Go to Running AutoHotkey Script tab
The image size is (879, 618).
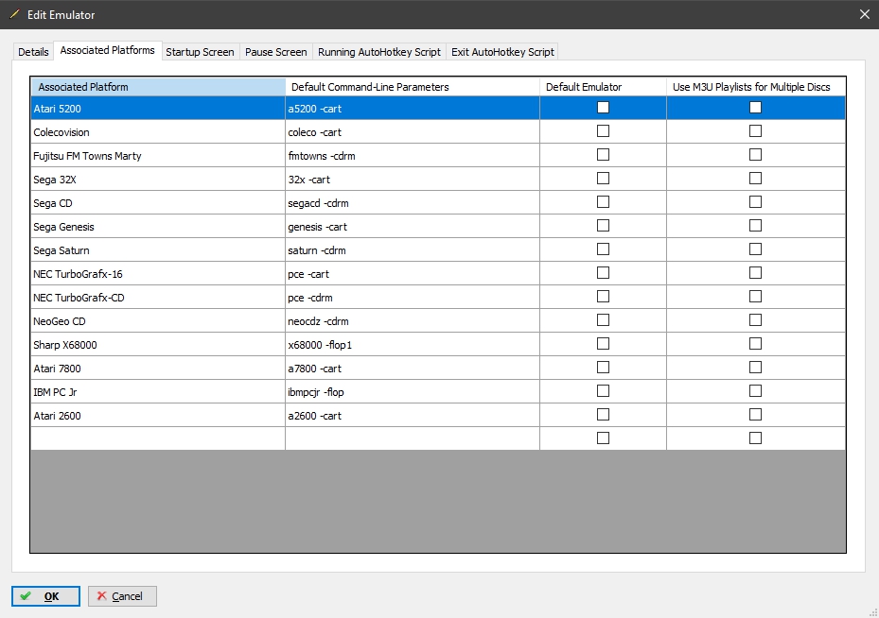point(379,51)
